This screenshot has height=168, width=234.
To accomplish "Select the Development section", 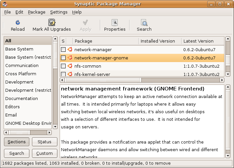I will 28,82.
